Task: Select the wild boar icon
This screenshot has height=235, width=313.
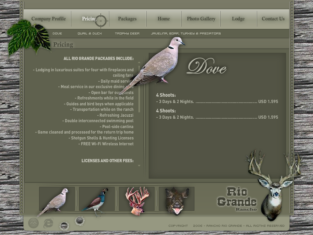Action: (x=176, y=199)
